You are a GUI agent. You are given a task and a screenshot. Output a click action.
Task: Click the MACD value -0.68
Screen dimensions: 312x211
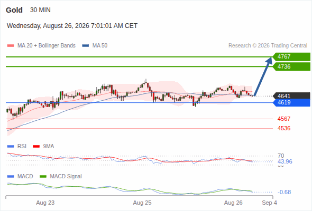coord(284,192)
